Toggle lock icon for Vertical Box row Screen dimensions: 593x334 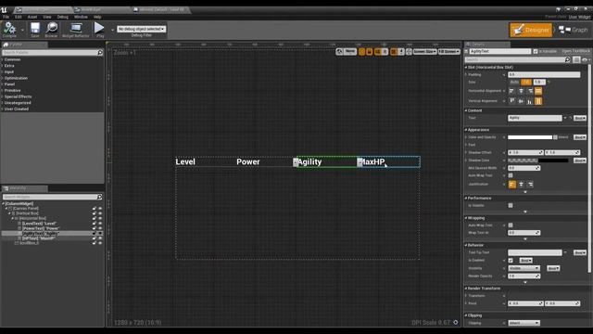[x=95, y=213]
